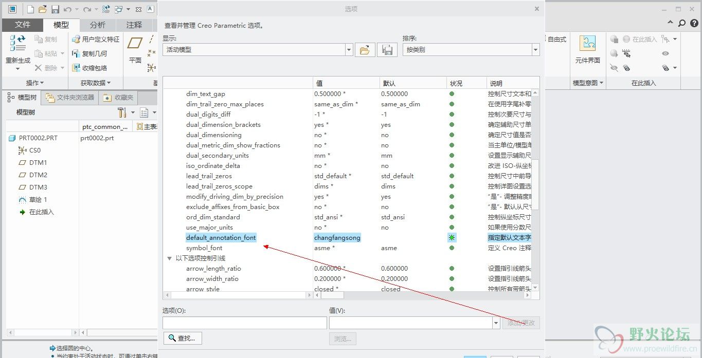Click the model tree columns list icon

tap(145, 112)
